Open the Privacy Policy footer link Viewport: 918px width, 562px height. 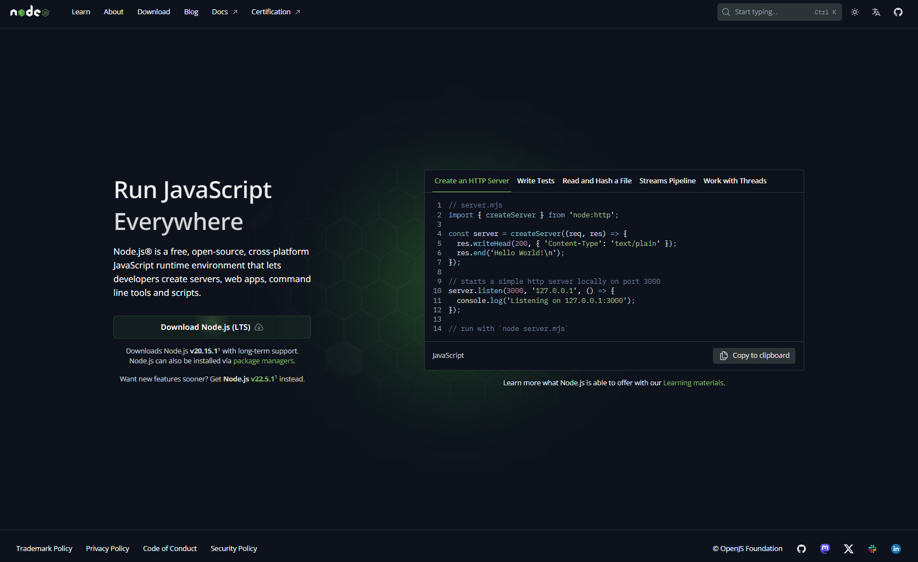[108, 549]
